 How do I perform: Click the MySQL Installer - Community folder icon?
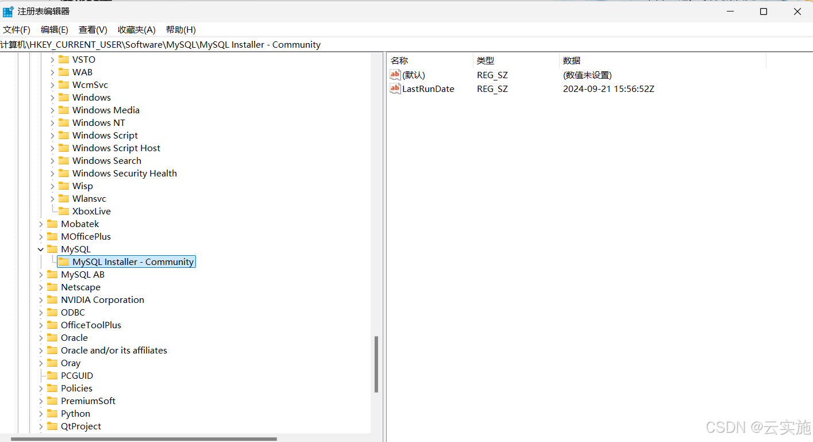click(64, 262)
